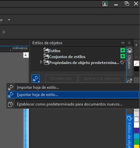Restore down the application window

[x=127, y=4]
